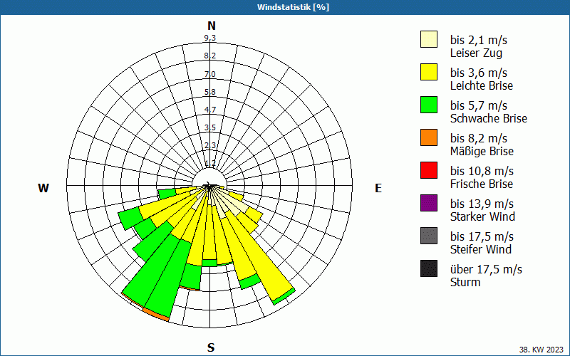Click the W compass label
This screenshot has height=356, width=570.
tap(43, 188)
